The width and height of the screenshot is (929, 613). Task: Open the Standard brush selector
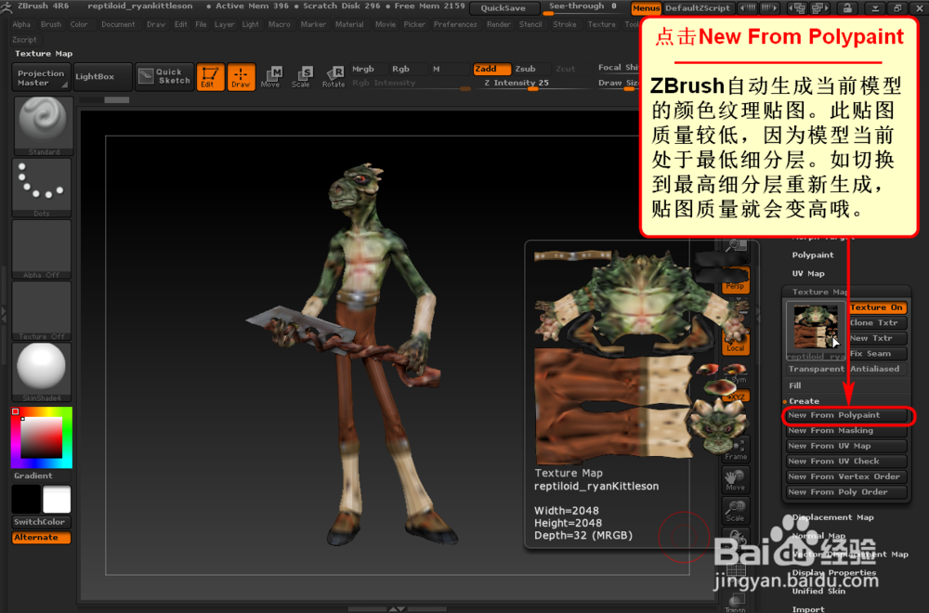(44, 126)
